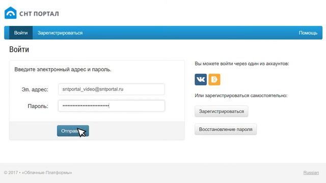Change language via the Russian link
326x183 pixels.
(311, 173)
